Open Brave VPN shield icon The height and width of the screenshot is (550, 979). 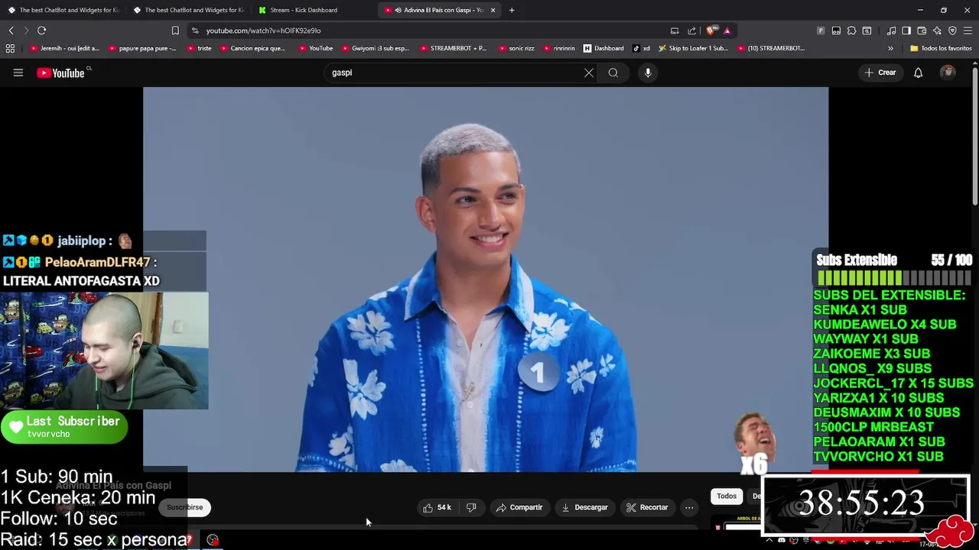tap(952, 31)
